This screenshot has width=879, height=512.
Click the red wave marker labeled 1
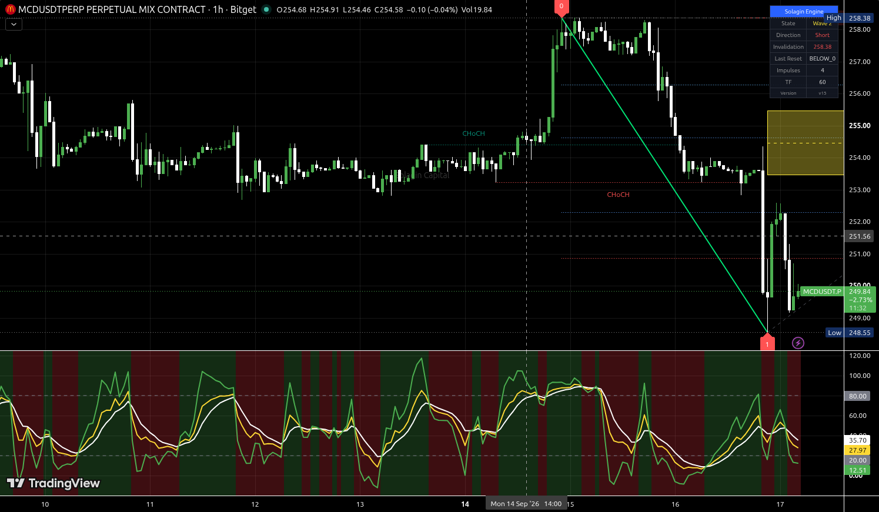click(x=767, y=343)
